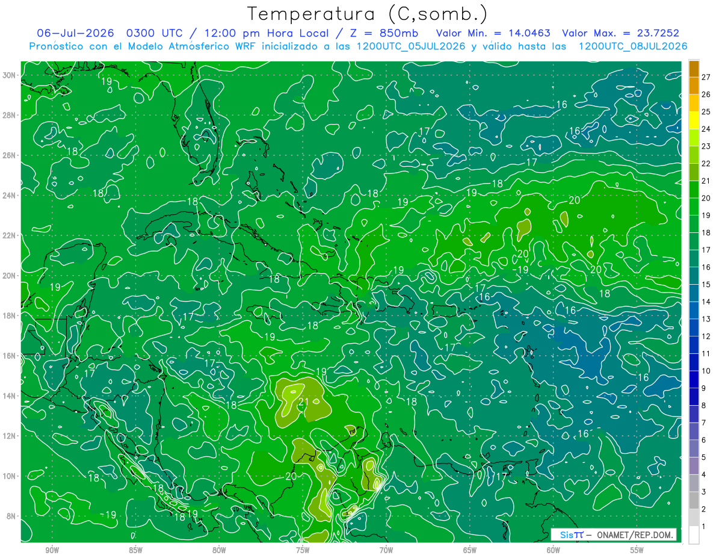This screenshot has height=558, width=722.
Task: Click the 'ONAMET/REP.DOM.' logo label
Action: [635, 535]
